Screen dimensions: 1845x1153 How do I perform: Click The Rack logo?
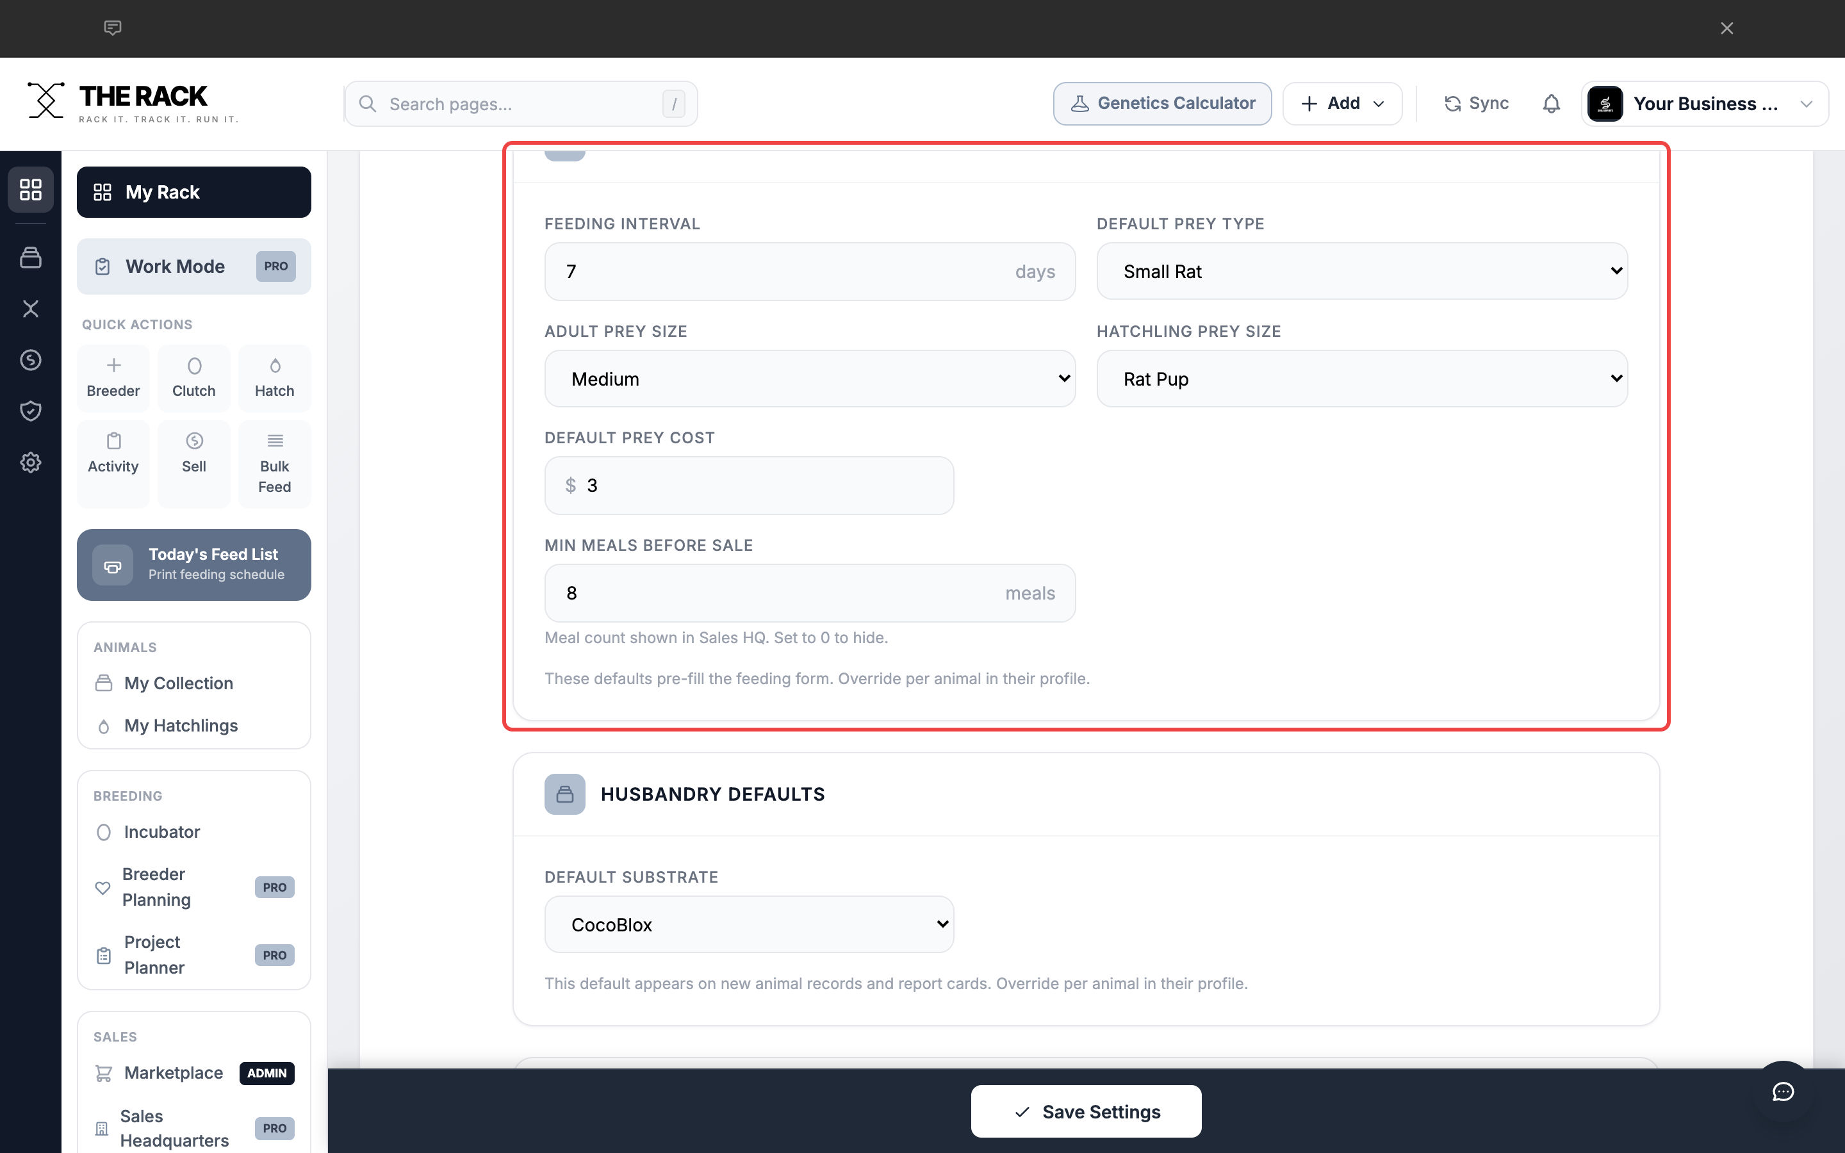(x=133, y=102)
